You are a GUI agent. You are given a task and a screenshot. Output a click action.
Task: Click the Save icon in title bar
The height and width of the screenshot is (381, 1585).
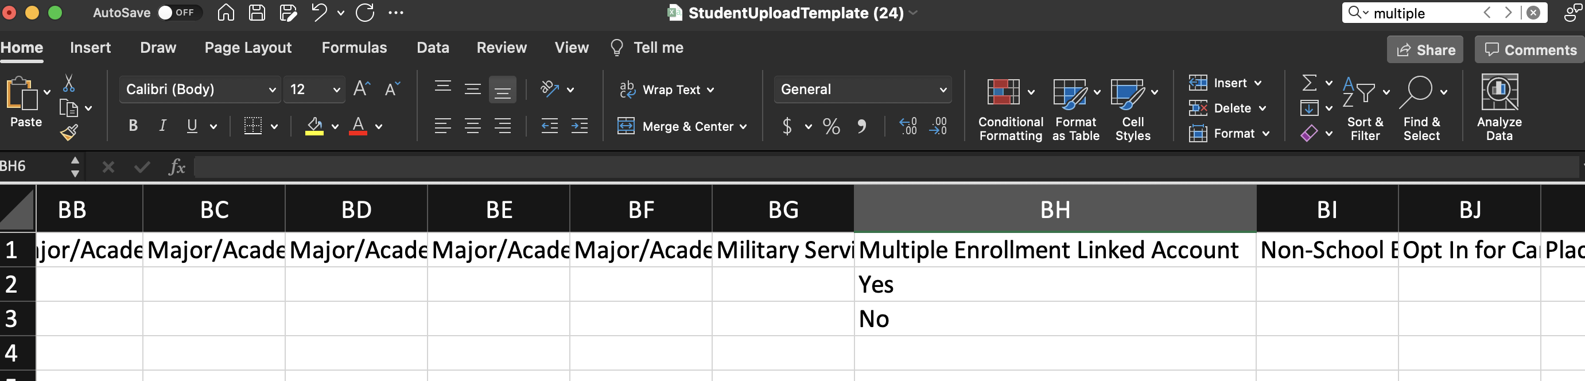click(257, 13)
